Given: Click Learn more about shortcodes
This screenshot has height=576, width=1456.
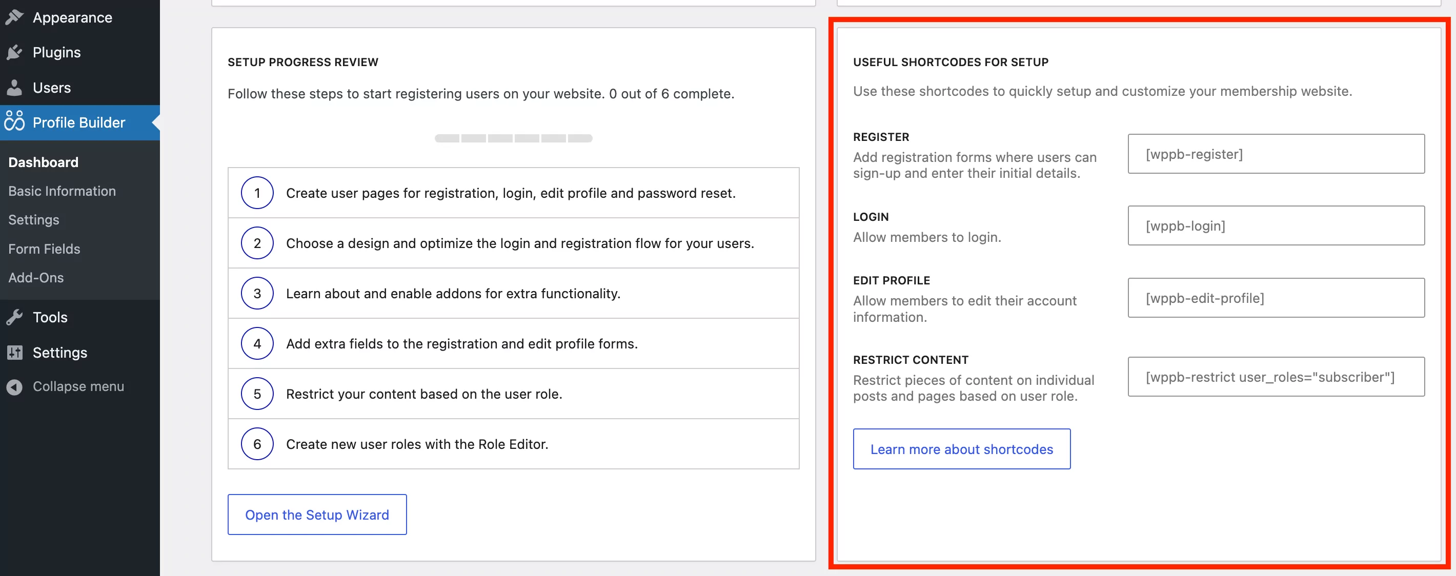Looking at the screenshot, I should tap(962, 448).
